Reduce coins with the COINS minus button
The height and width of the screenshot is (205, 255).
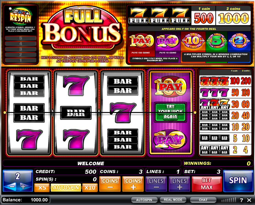[110, 184]
